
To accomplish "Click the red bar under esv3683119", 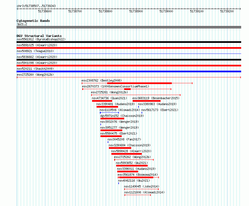I will tap(147, 101).
